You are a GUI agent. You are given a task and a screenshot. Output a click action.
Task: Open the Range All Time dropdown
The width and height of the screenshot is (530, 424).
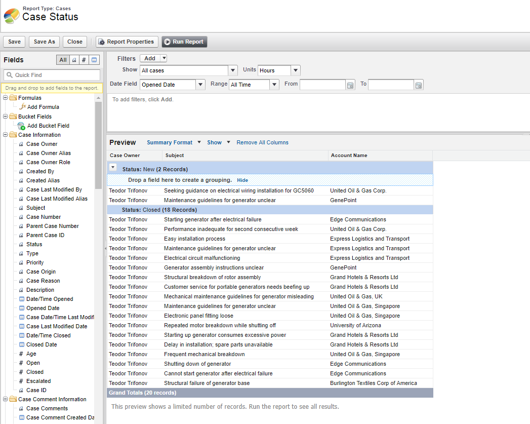[x=274, y=85]
